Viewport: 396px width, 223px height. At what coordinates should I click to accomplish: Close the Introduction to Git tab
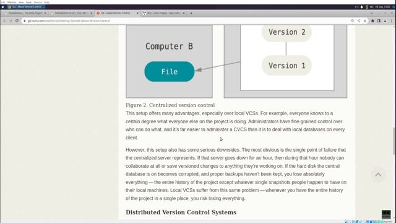[x=91, y=13]
